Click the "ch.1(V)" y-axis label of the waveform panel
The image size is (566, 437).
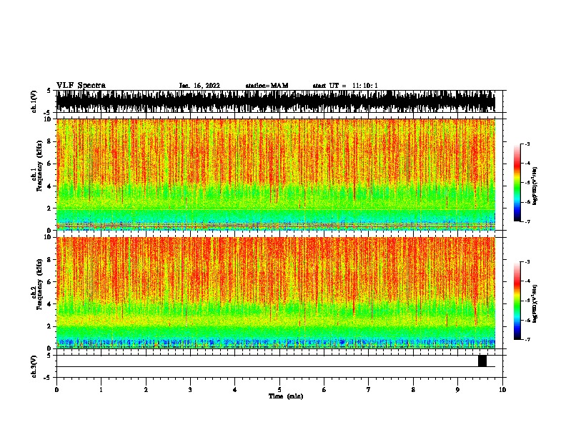34,101
